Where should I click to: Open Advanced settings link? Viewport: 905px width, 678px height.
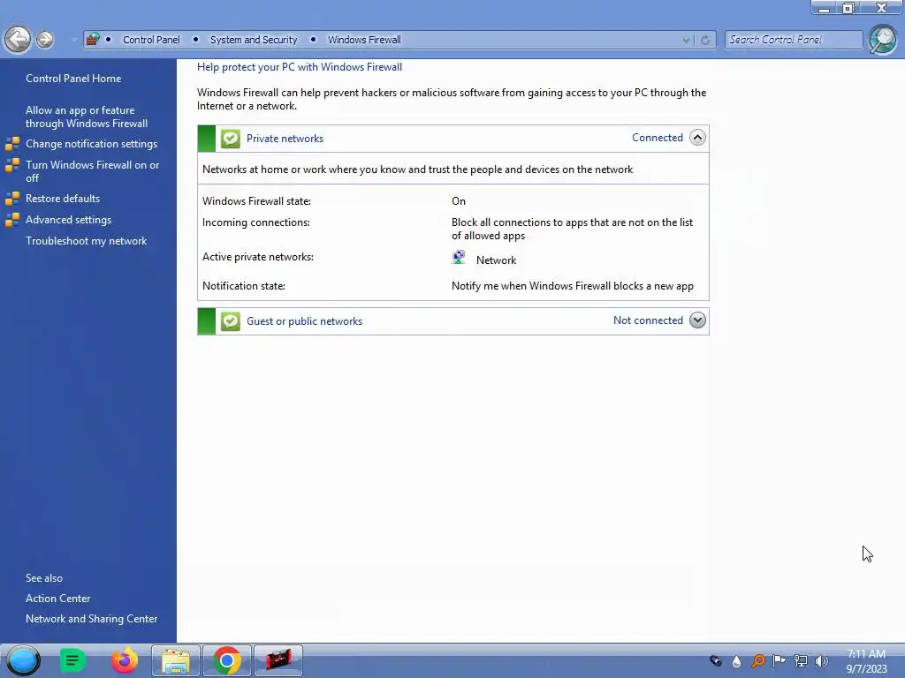click(68, 220)
